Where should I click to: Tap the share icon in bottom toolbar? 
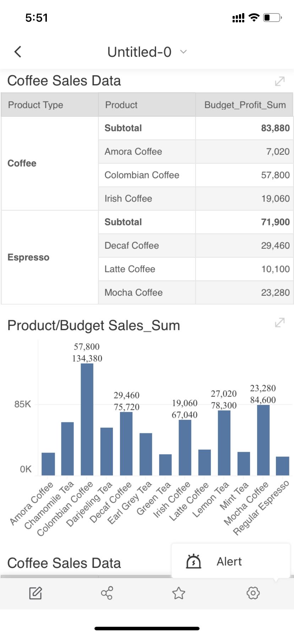[107, 593]
